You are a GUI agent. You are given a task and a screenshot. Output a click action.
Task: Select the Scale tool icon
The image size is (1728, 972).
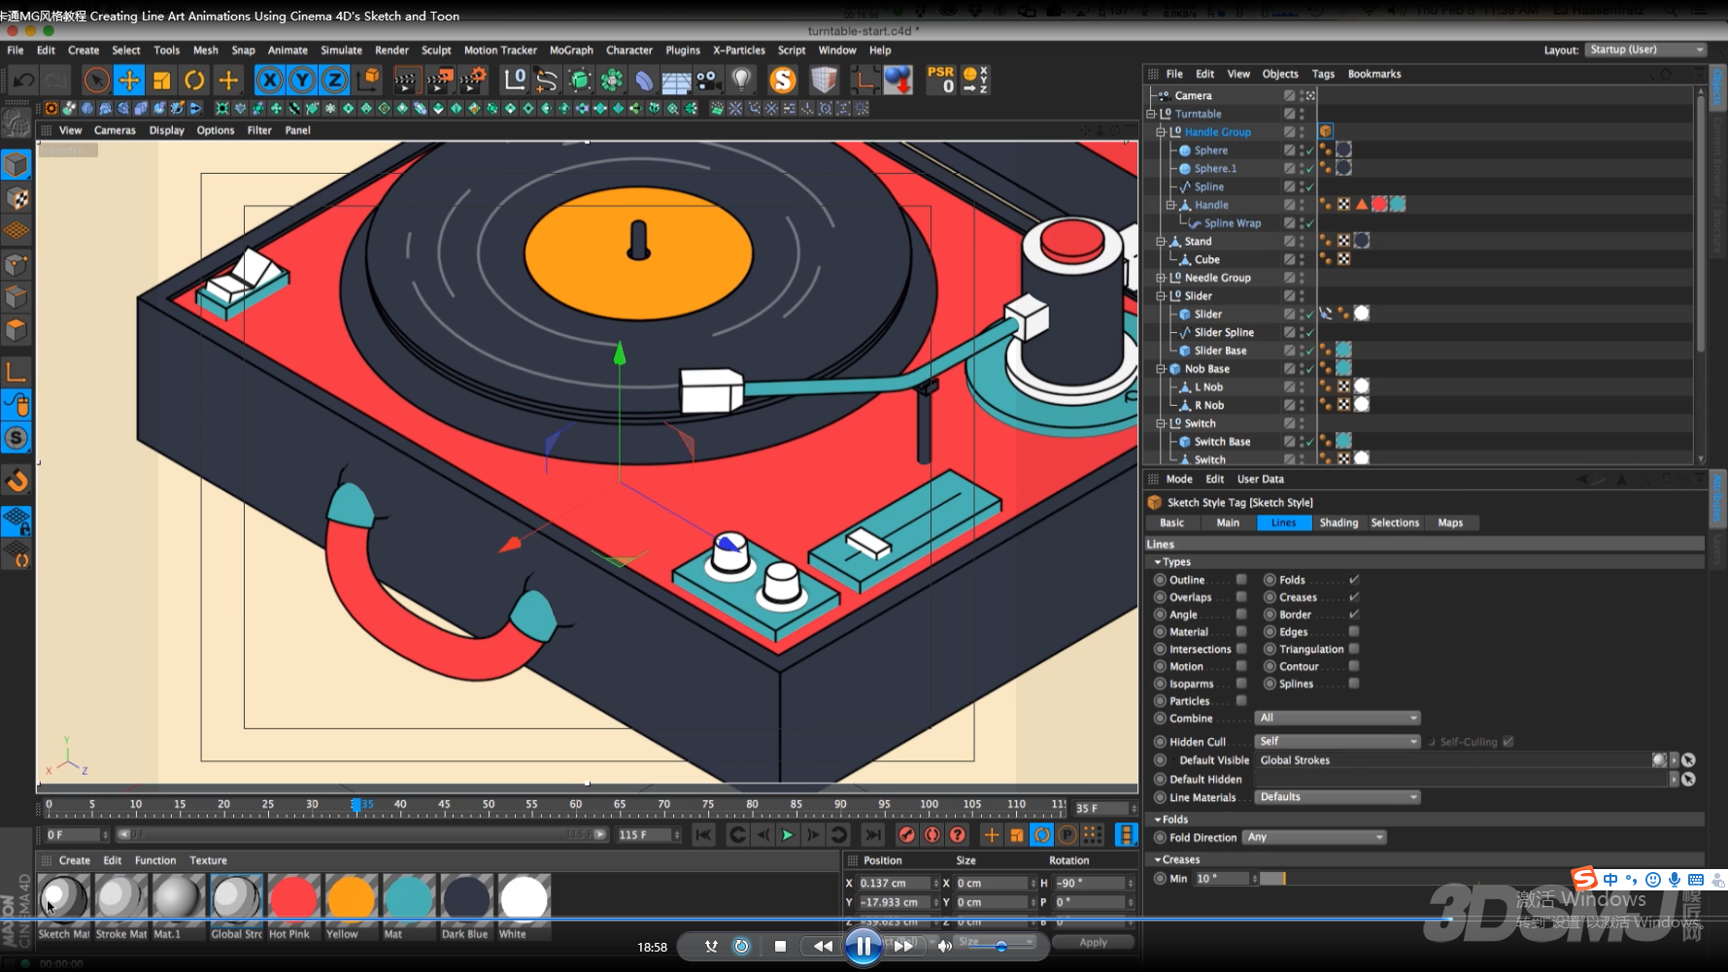[162, 80]
